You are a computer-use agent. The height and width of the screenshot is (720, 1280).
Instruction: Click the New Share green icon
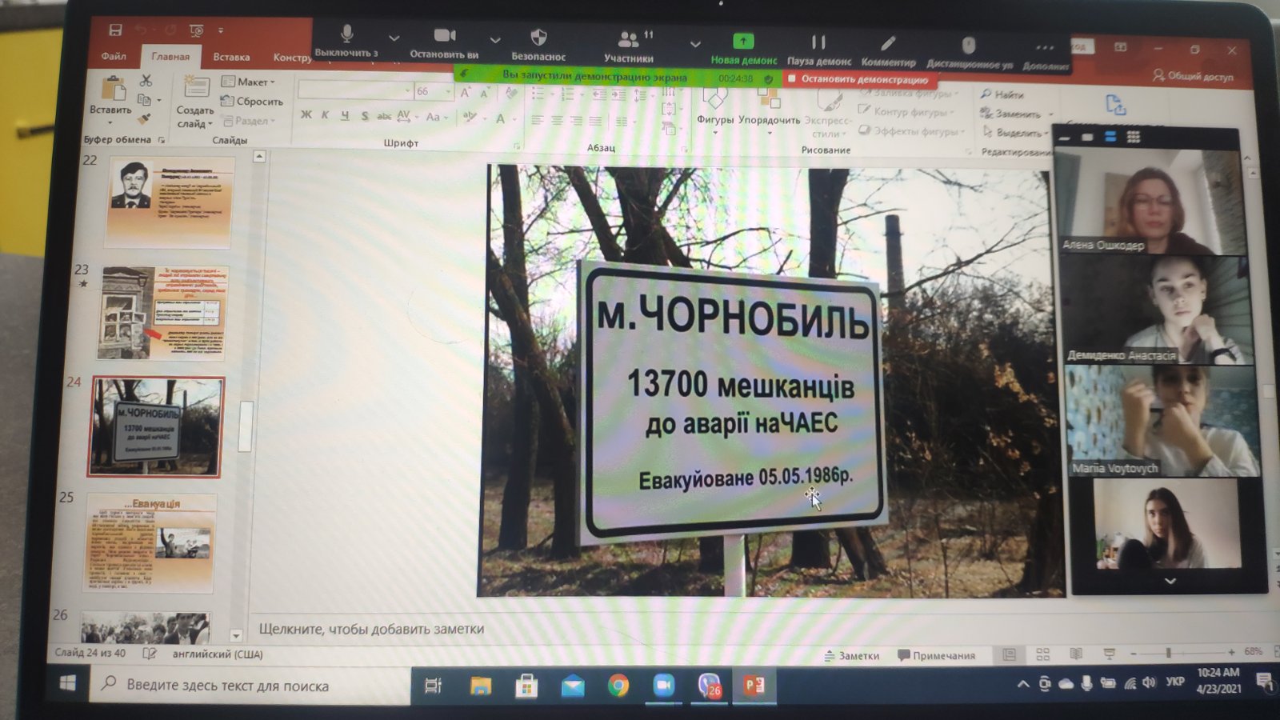pyautogui.click(x=742, y=42)
